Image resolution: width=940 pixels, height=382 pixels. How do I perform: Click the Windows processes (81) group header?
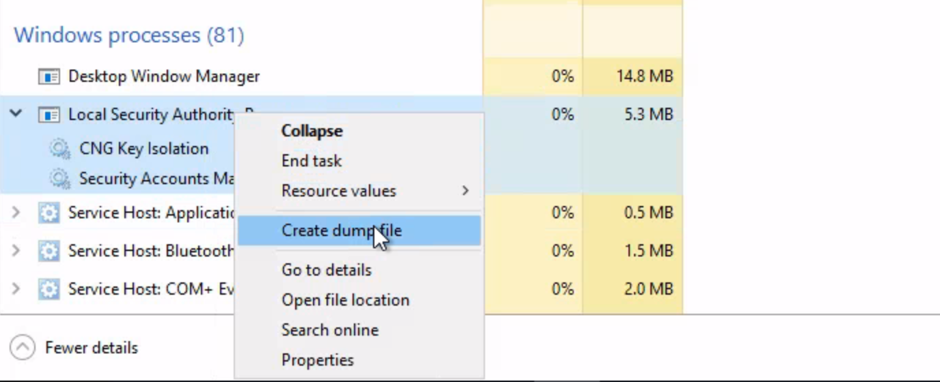click(129, 35)
